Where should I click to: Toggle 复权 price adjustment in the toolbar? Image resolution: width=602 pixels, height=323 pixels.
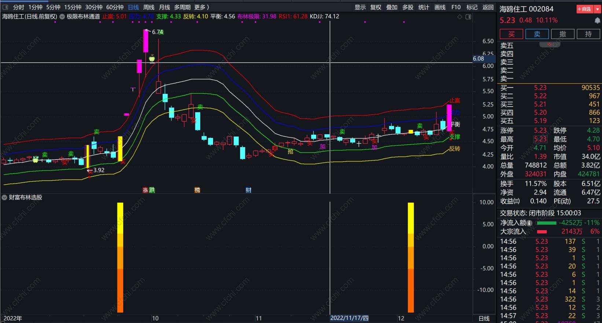click(375, 7)
